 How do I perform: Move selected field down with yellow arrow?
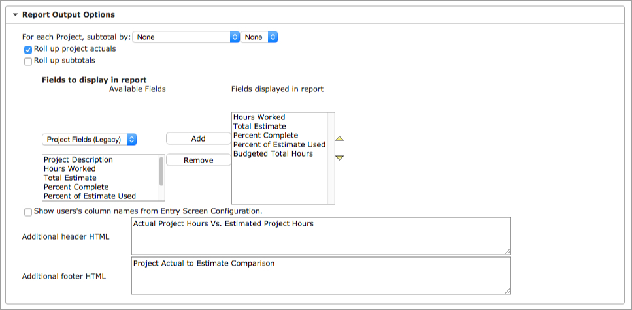click(340, 158)
